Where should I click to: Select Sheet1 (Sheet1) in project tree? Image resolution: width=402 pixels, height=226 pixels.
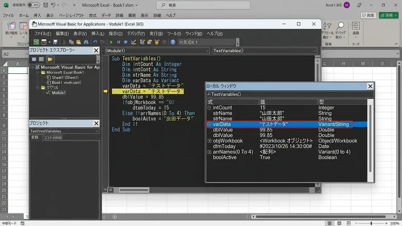click(65, 77)
